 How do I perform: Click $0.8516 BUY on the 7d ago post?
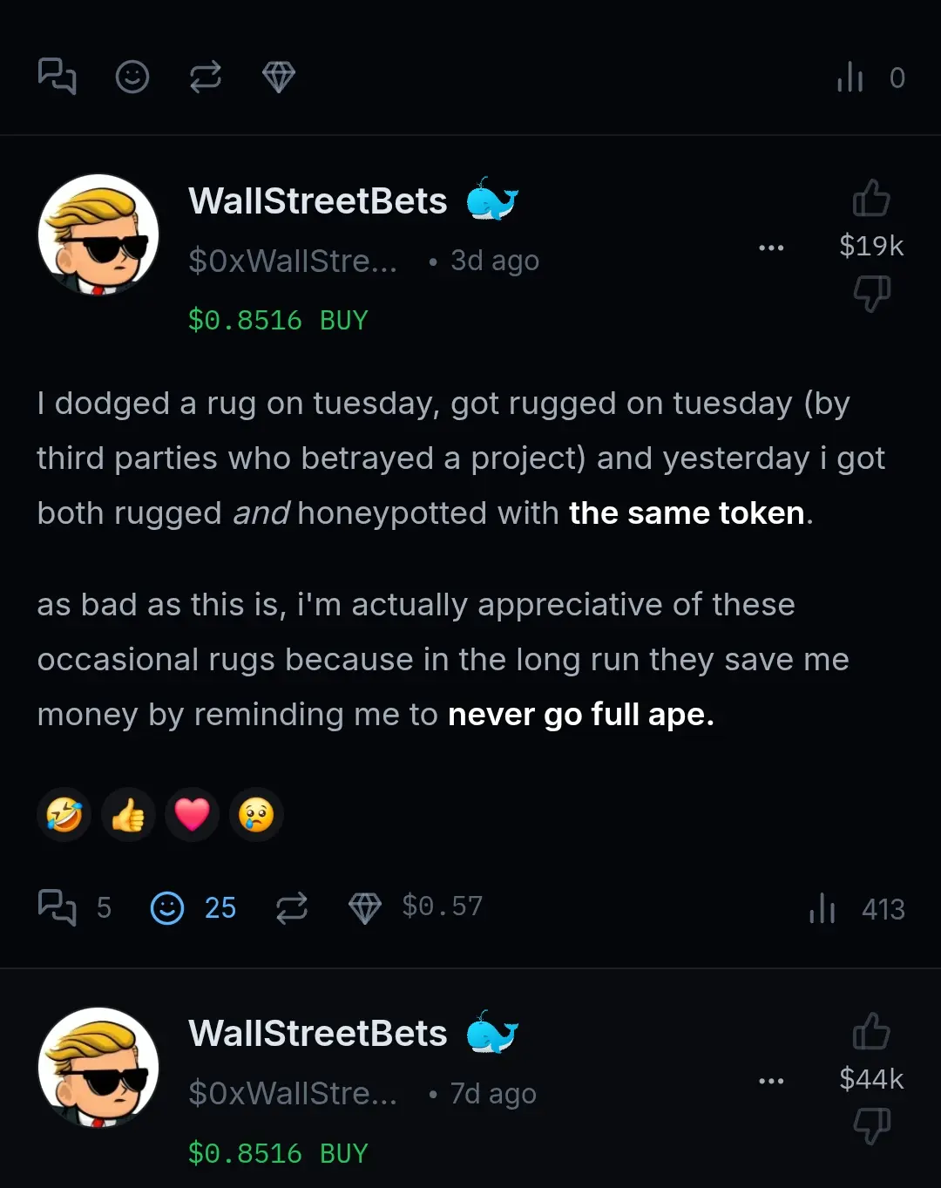(x=278, y=1153)
